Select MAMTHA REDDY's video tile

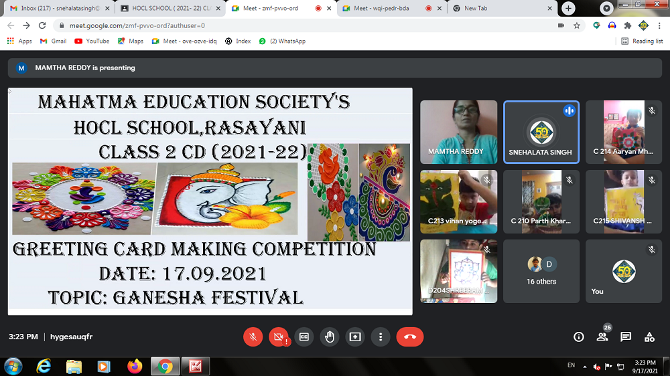tap(458, 132)
